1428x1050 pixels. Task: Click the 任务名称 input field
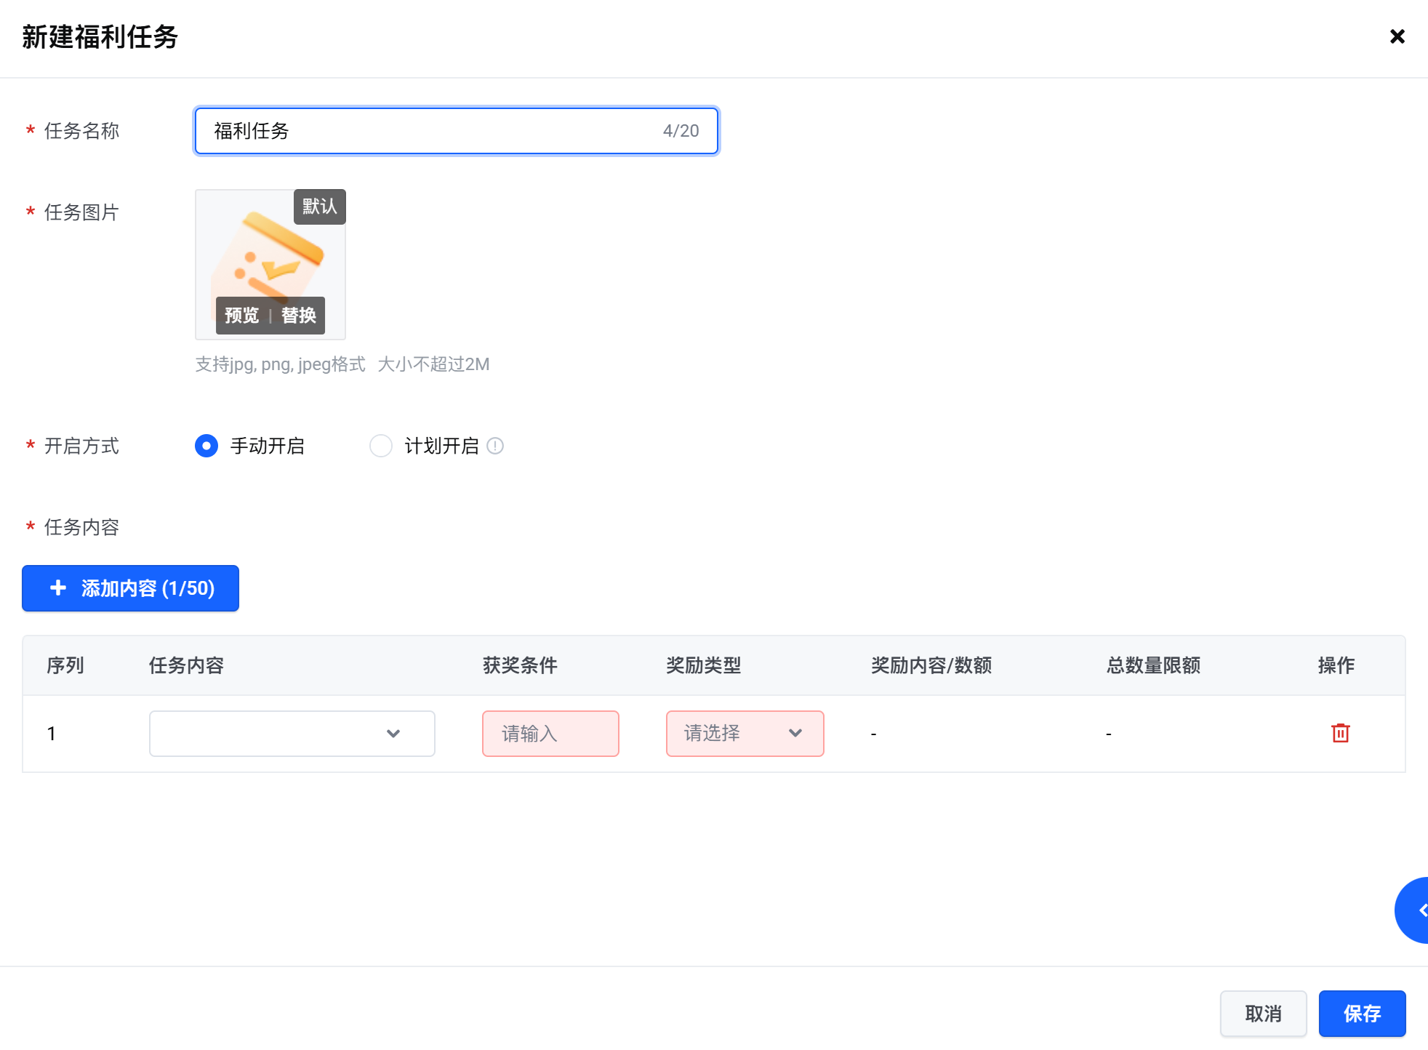[436, 131]
